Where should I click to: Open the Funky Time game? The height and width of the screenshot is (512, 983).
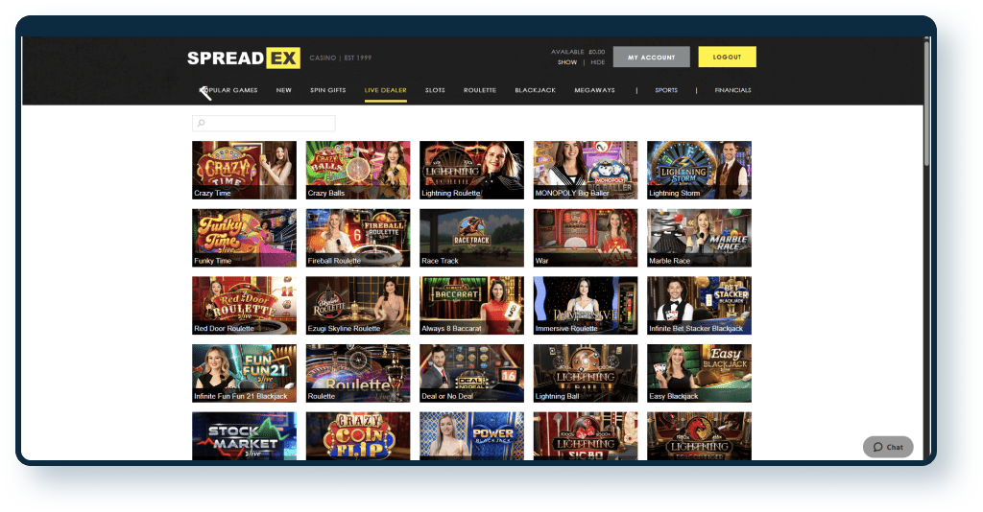coord(245,238)
